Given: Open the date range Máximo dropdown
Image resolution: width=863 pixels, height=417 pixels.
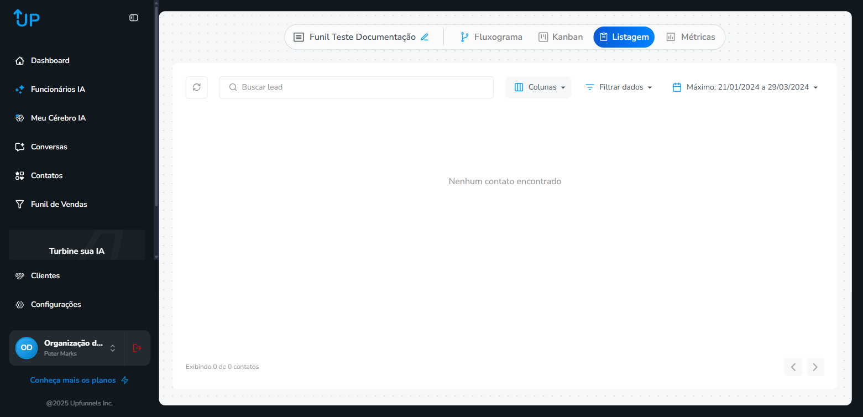Looking at the screenshot, I should click(745, 87).
